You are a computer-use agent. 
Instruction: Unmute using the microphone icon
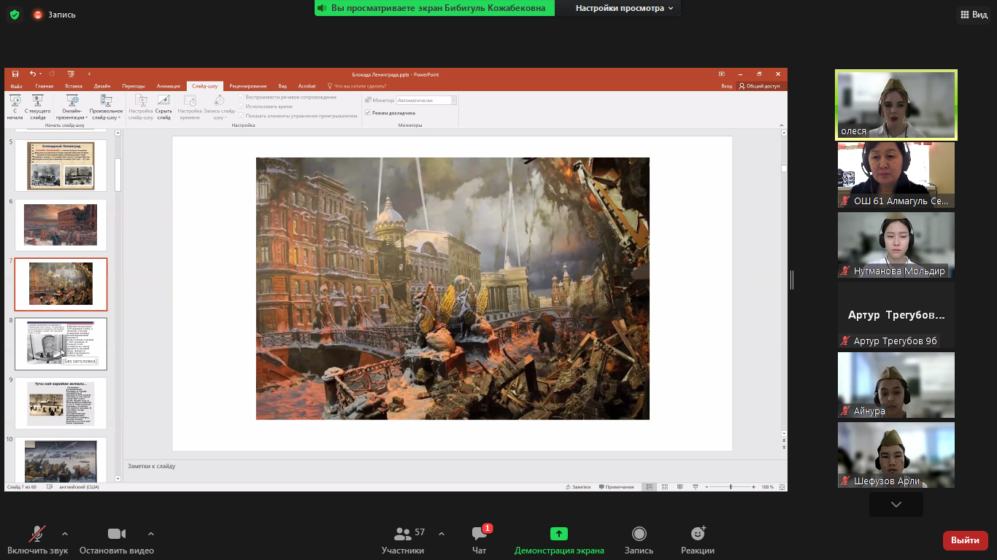pyautogui.click(x=37, y=534)
